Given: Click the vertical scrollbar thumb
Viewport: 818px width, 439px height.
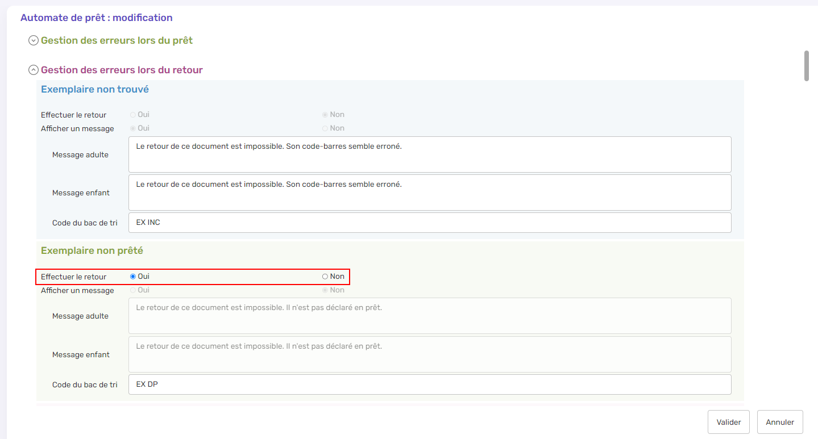Looking at the screenshot, I should (806, 66).
